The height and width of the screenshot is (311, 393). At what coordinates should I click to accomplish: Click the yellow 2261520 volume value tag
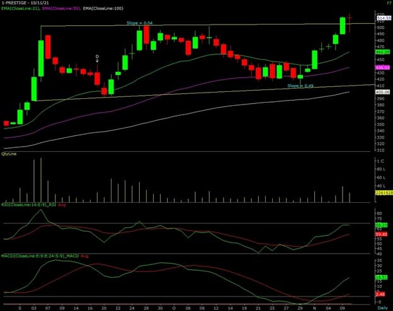tap(362, 193)
